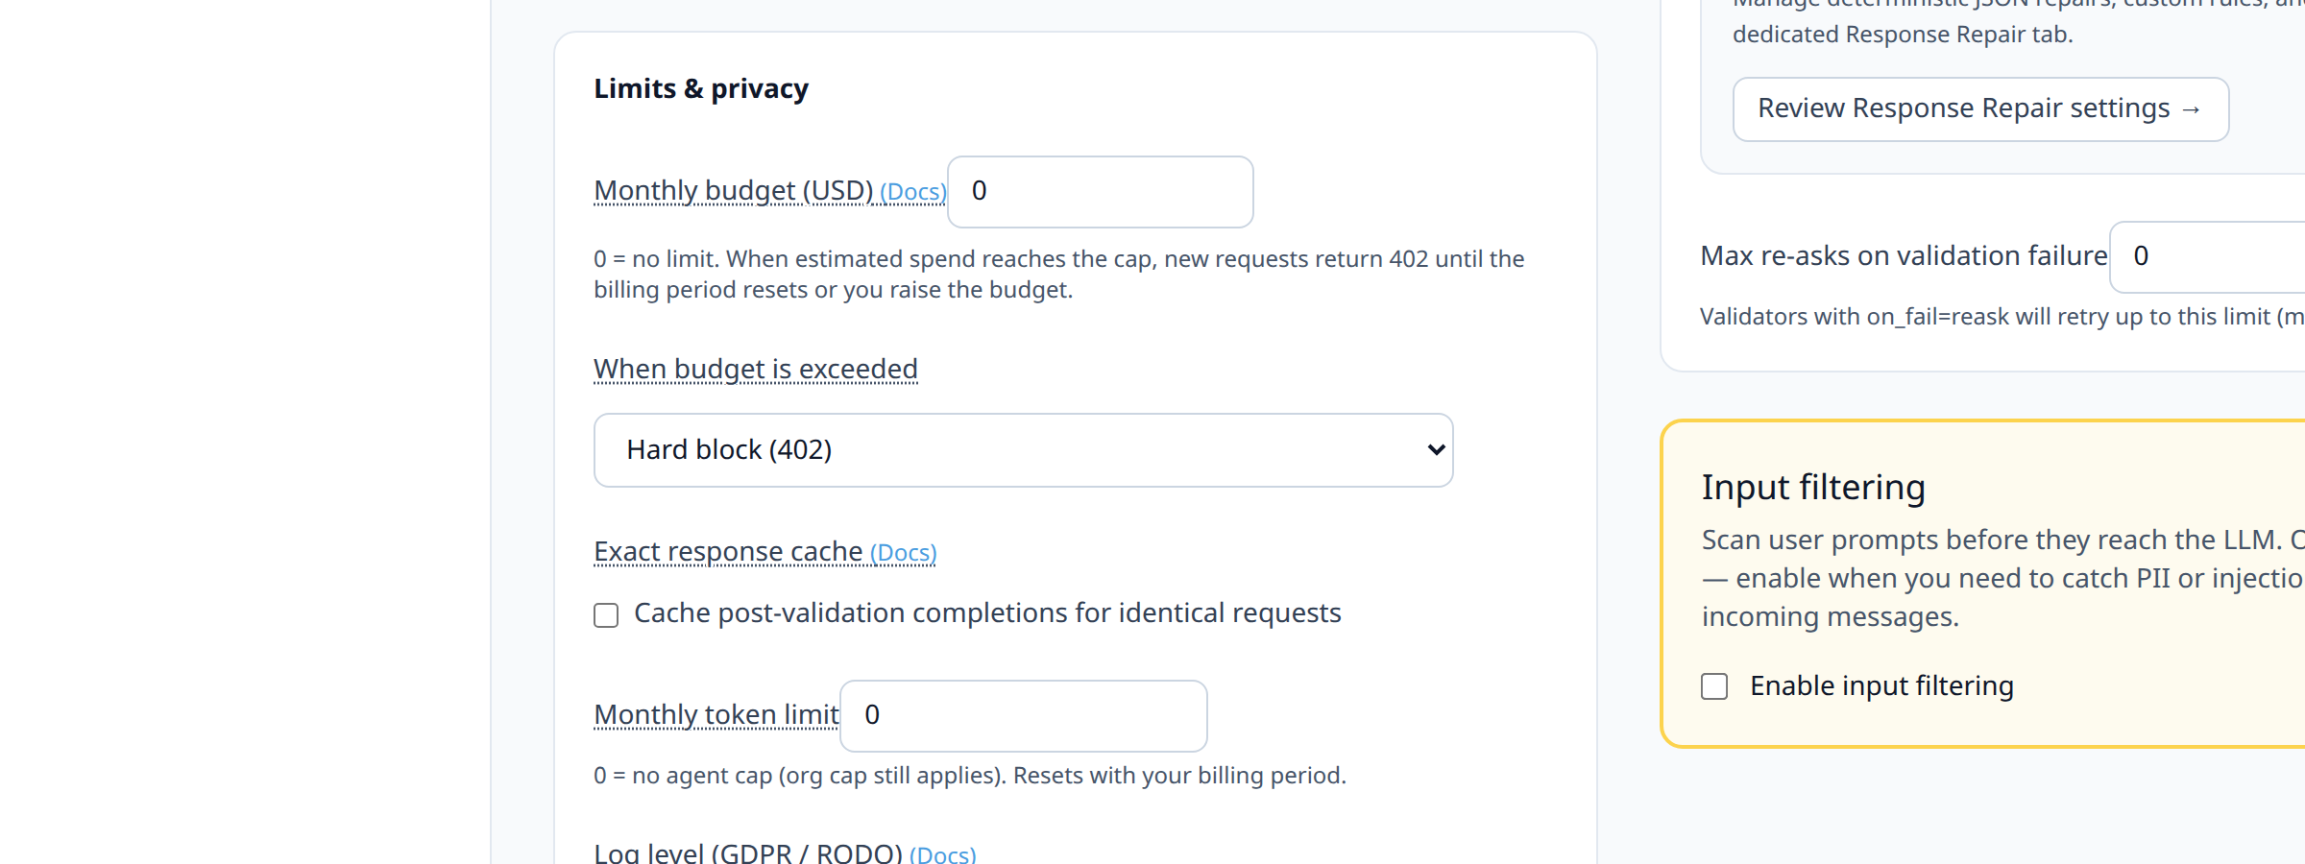
Task: Focus the Max re-asks on validation failure field
Action: (x=2207, y=256)
